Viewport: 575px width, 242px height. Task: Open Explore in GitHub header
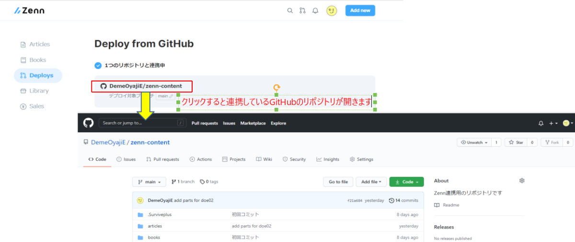[x=278, y=123]
